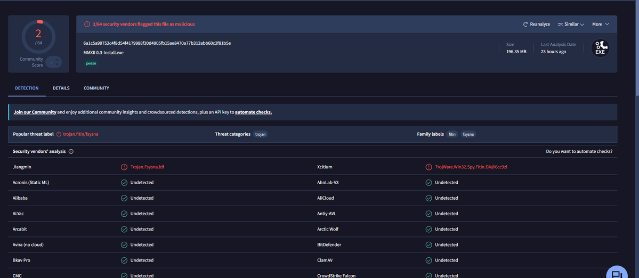The height and width of the screenshot is (278, 639).
Task: Click the Security vendors' analysis heading
Action: click(x=39, y=151)
